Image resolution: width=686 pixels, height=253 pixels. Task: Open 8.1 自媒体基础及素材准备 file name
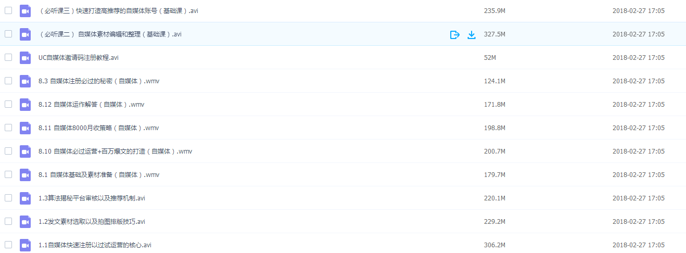click(99, 175)
